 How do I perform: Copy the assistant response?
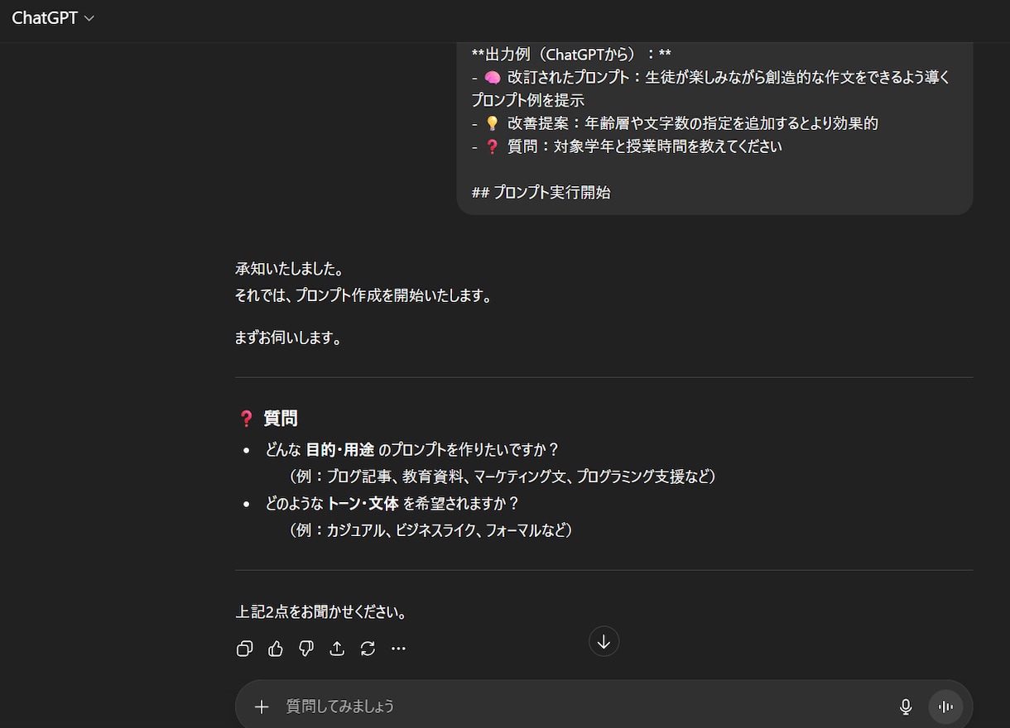tap(244, 649)
